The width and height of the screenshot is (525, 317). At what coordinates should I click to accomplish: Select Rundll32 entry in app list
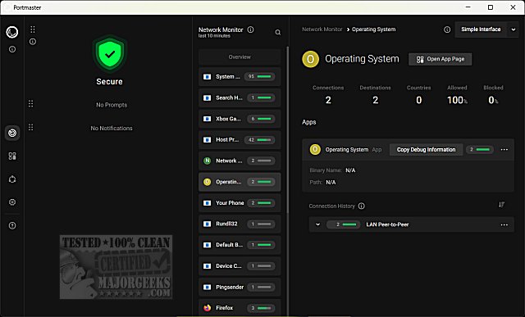[240, 224]
